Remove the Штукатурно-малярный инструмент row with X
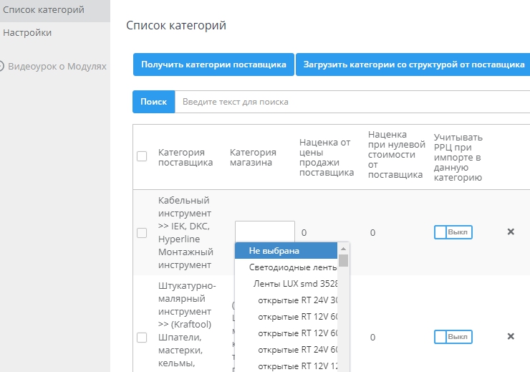The height and width of the screenshot is (372, 530). coord(511,337)
